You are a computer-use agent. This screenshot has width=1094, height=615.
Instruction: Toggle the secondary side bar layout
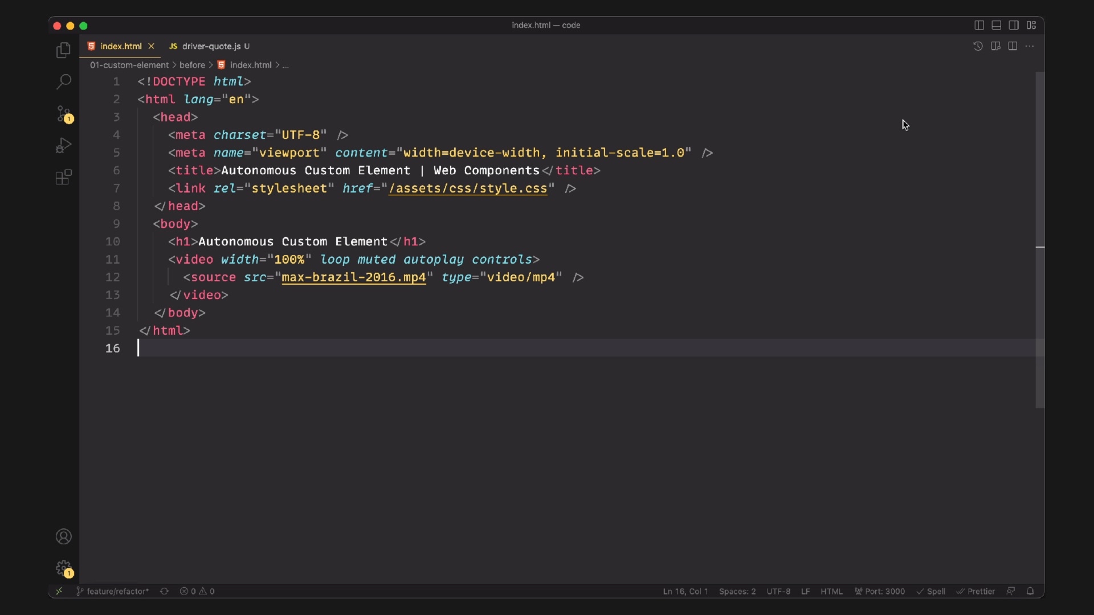1014,25
